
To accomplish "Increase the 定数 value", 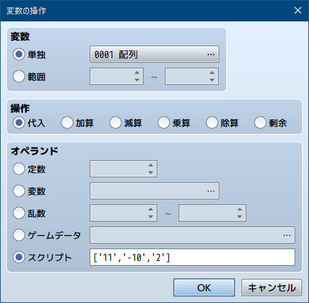I will 150,165.
